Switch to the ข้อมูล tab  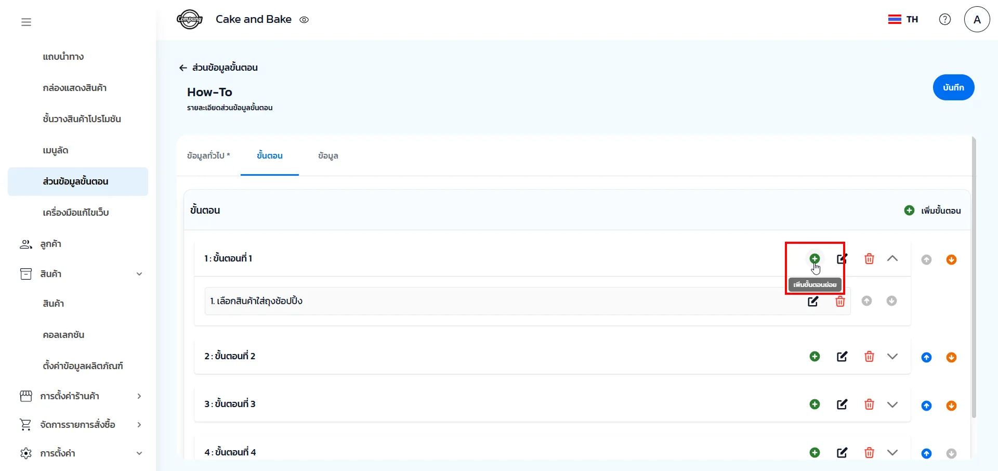(328, 155)
